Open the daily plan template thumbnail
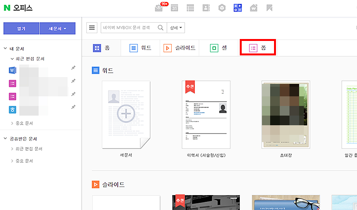The height and width of the screenshot is (210, 357). [x=349, y=115]
